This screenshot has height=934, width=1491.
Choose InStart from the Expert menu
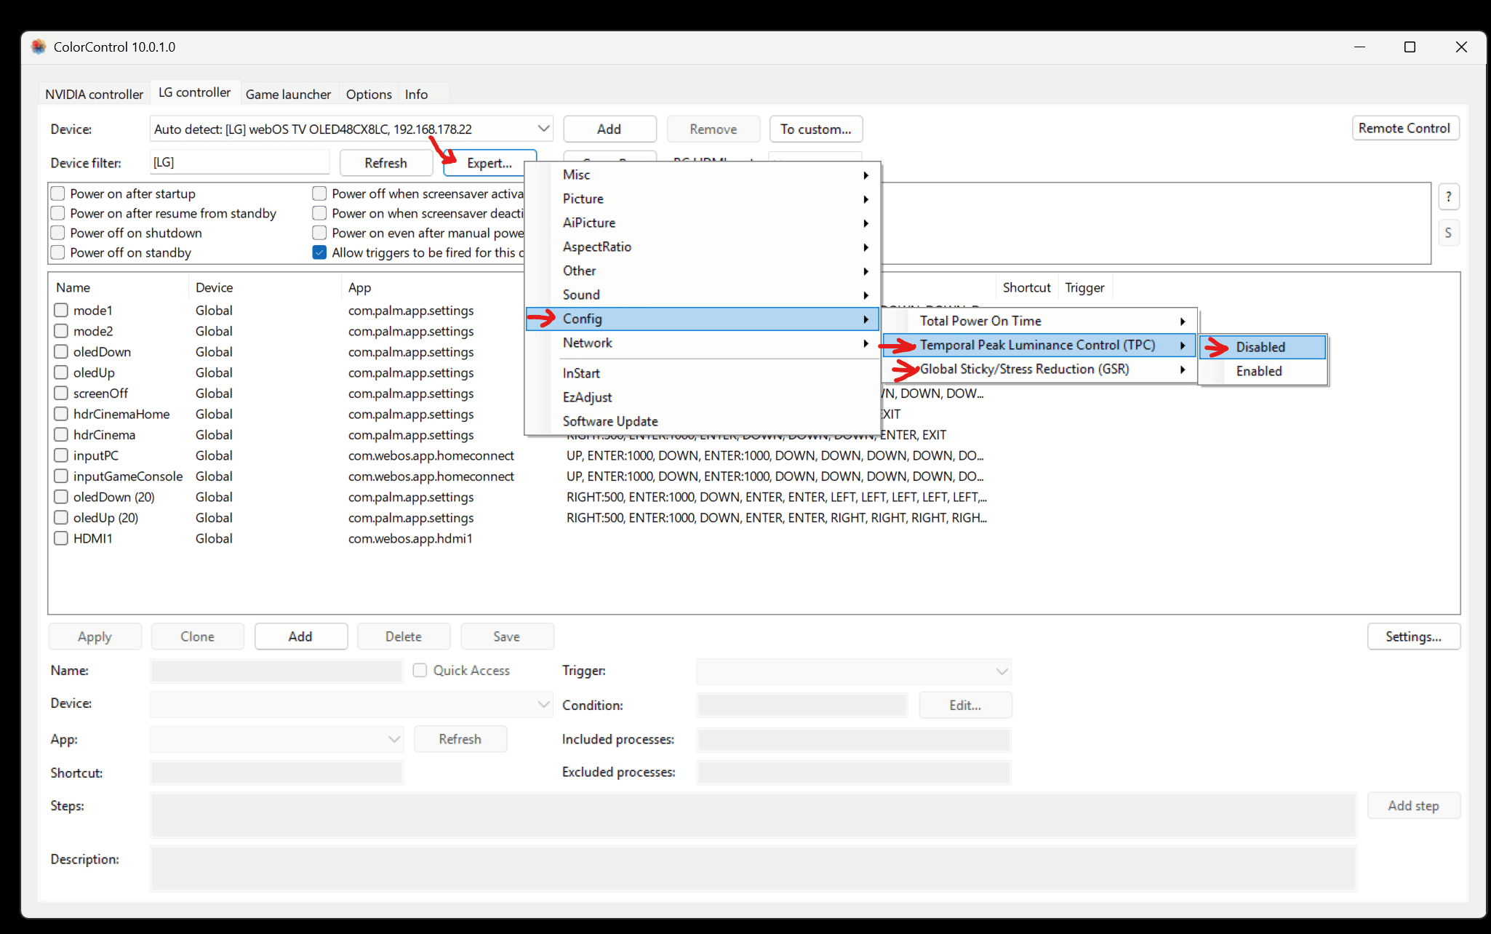(x=703, y=373)
